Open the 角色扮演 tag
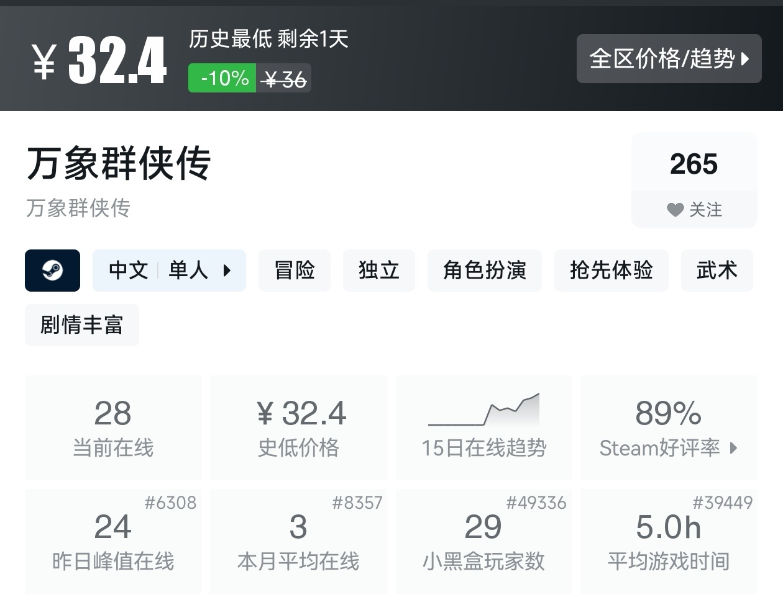Image resolution: width=783 pixels, height=605 pixels. coord(484,271)
